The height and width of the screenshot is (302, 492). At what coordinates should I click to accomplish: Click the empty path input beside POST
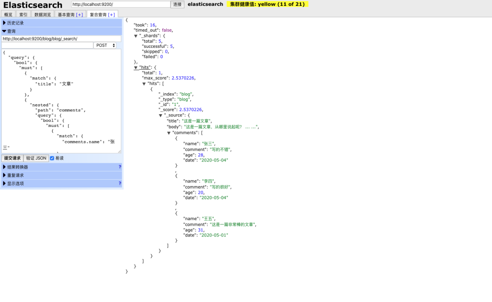47,45
